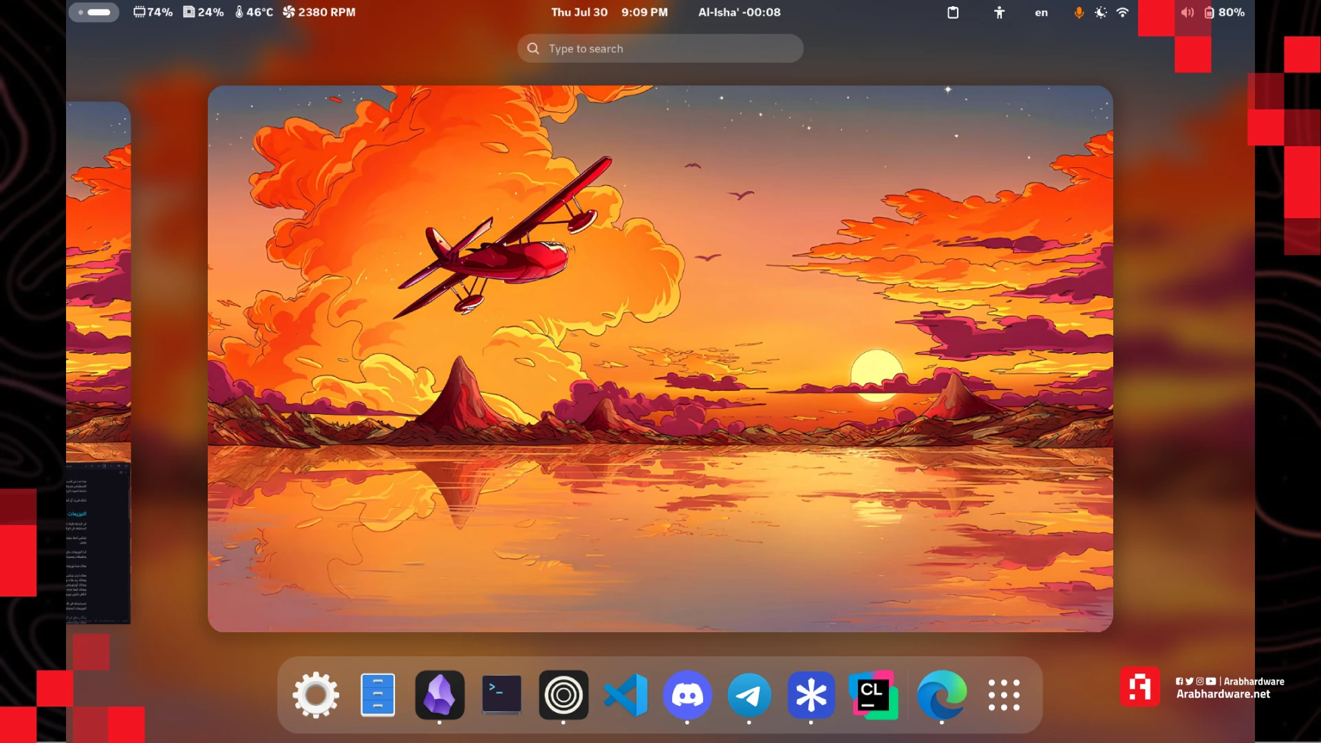The width and height of the screenshot is (1321, 743).
Task: Open the 80% battery indicator
Action: [x=1225, y=12]
